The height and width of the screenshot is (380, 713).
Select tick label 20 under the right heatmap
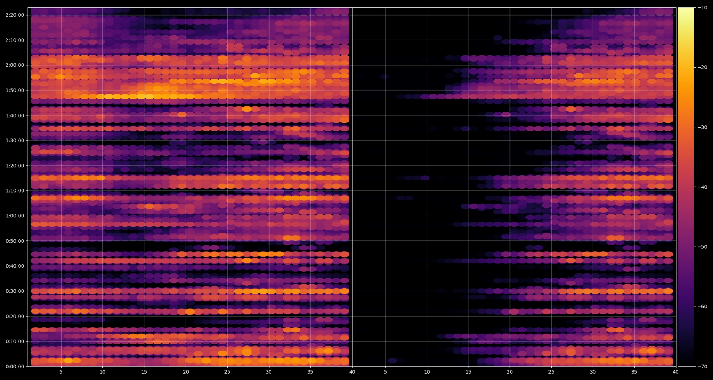click(510, 372)
